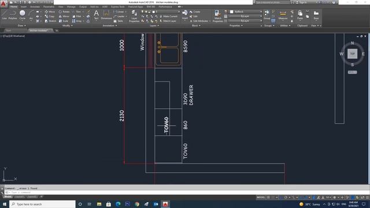Open the first ByLayer lineweight dropdown
Viewport: 370px width, 208px height.
pos(246,16)
